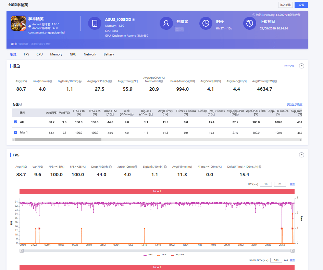The width and height of the screenshot is (323, 270).
Task: Click the FrameTime threshold input field
Action: 276,260
